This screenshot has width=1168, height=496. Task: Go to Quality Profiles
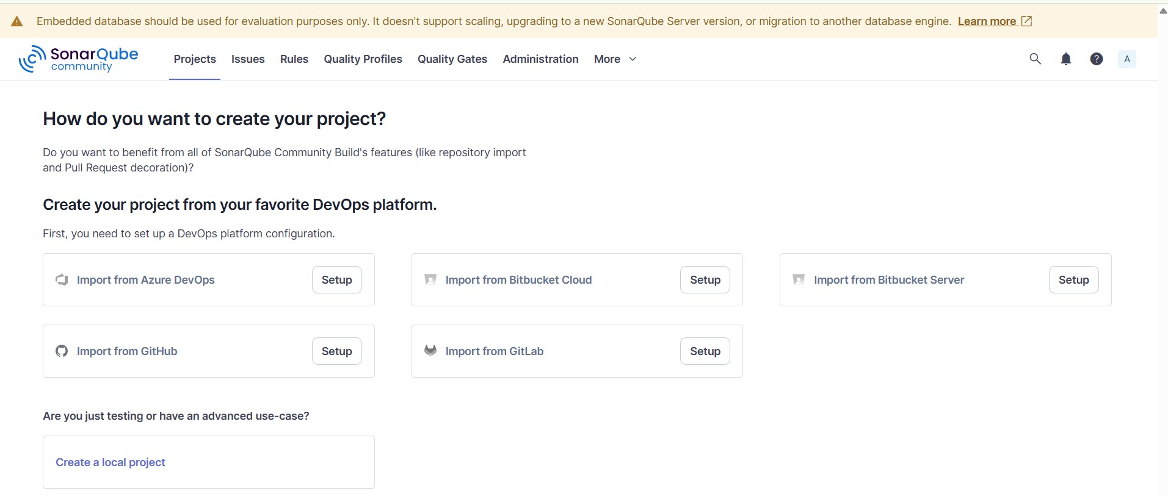[x=363, y=59]
